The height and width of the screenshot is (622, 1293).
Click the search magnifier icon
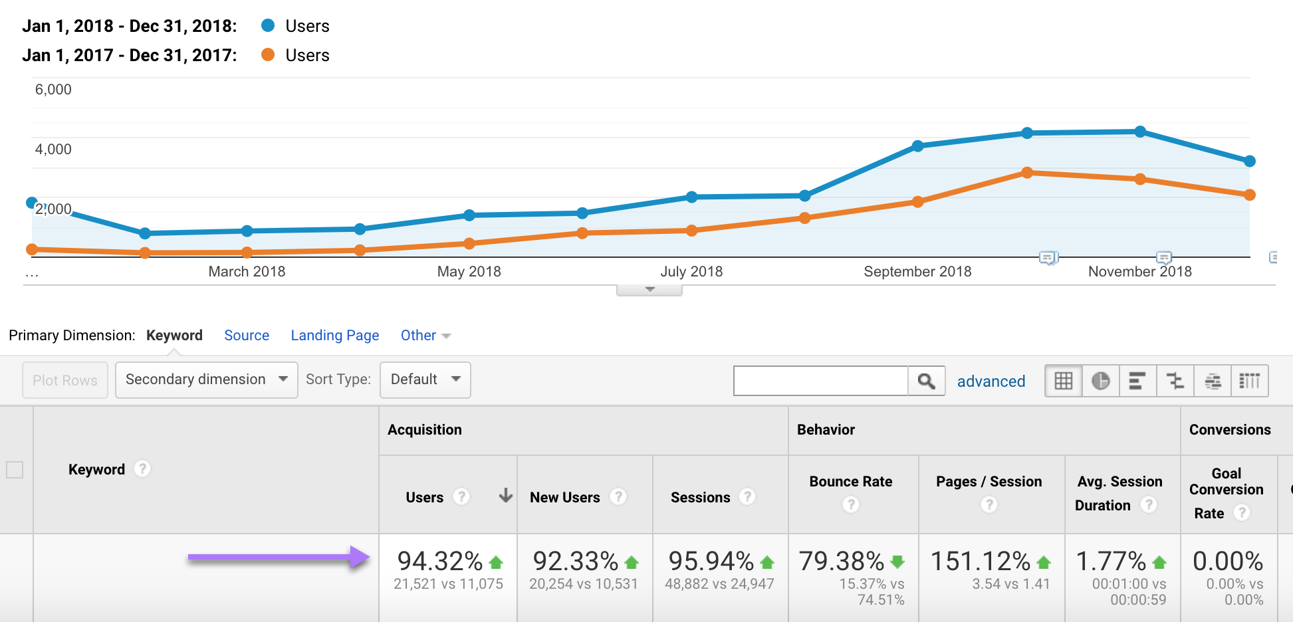click(x=927, y=380)
